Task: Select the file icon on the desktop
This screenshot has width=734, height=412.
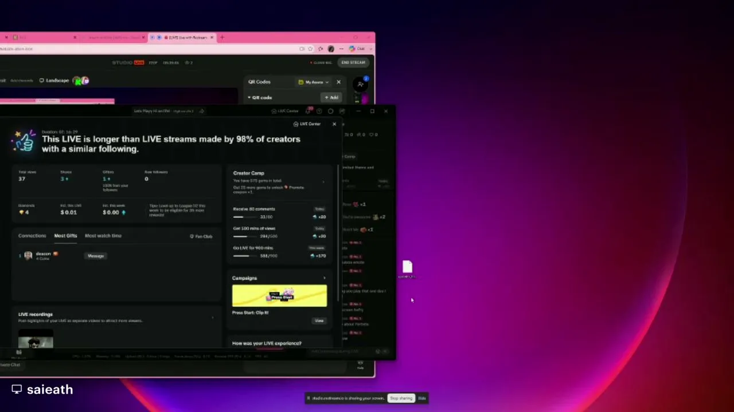Action: coord(407,270)
